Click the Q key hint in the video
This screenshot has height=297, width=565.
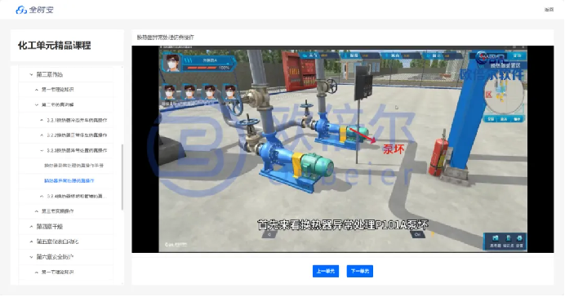[269, 234]
